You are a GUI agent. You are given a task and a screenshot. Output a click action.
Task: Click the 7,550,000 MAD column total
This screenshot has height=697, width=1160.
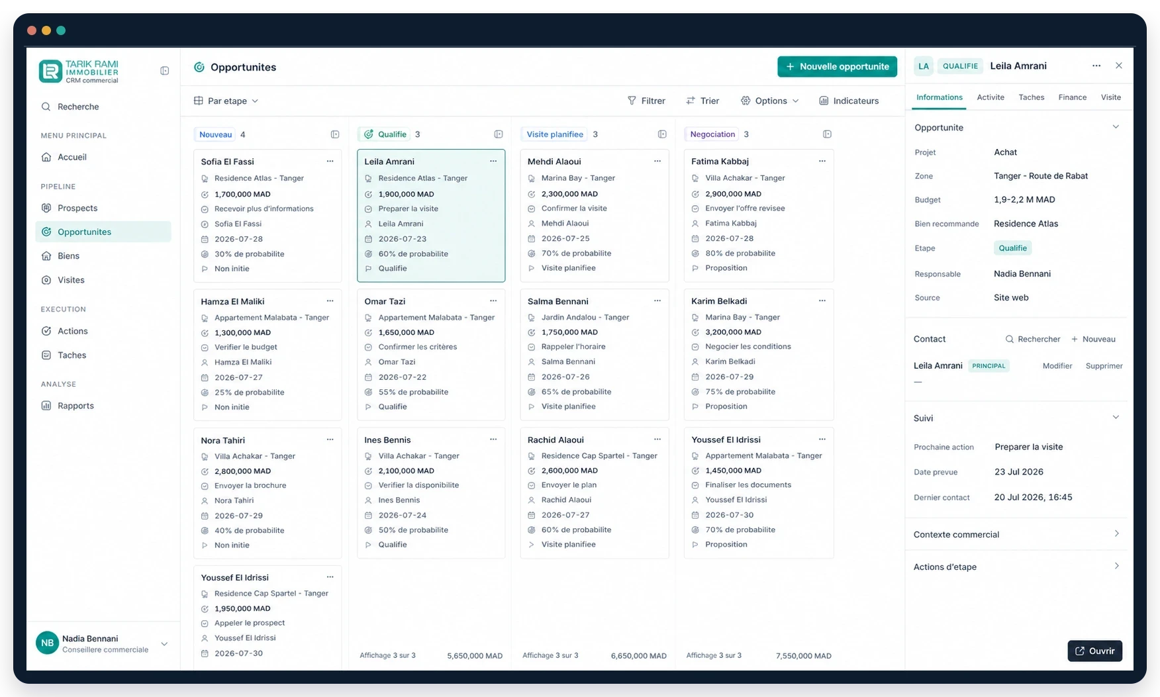pyautogui.click(x=804, y=656)
